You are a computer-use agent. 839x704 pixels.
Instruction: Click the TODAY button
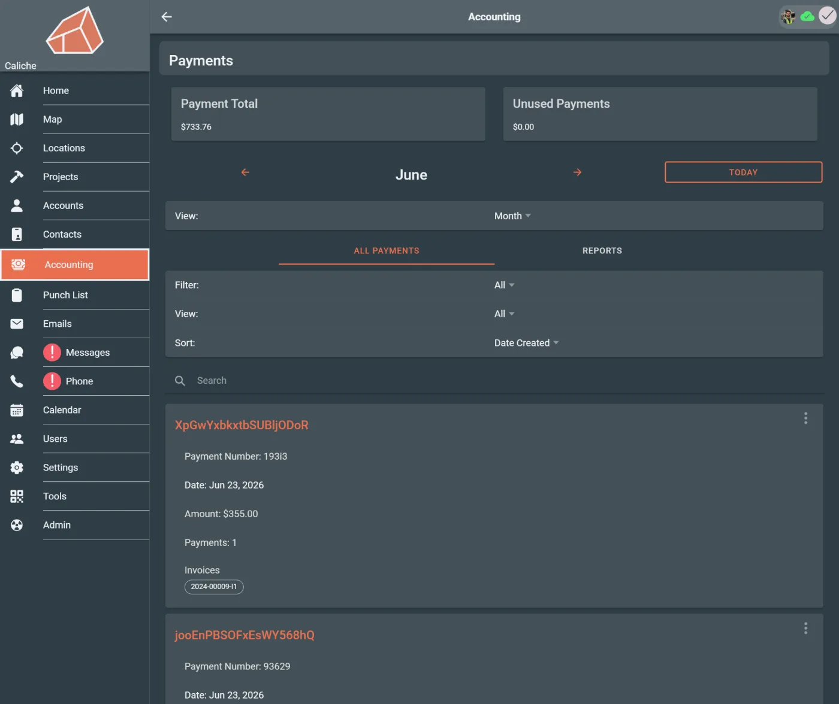tap(743, 172)
